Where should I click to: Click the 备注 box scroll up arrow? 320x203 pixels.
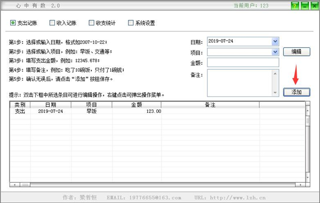tap(275, 74)
